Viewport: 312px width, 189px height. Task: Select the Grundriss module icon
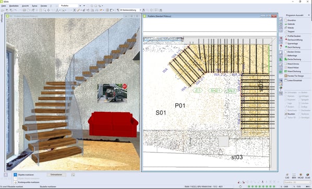(x=286, y=20)
